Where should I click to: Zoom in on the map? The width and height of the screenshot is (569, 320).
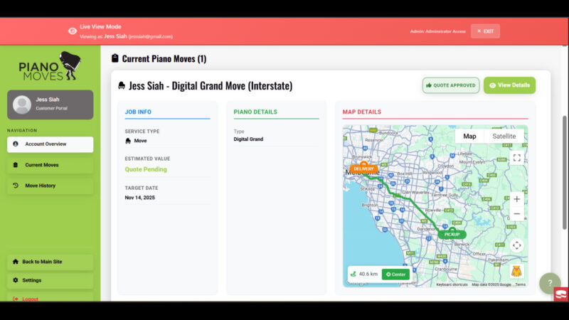[x=517, y=199]
